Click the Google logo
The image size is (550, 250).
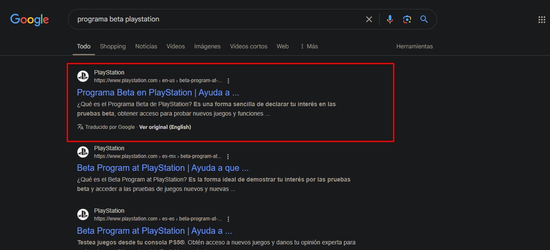[30, 20]
